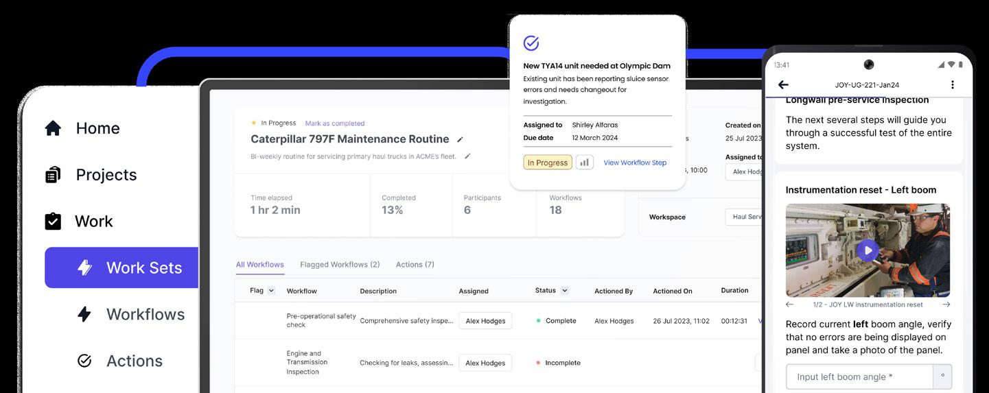
Task: Click the Completed 13% stat
Action: [x=399, y=204]
